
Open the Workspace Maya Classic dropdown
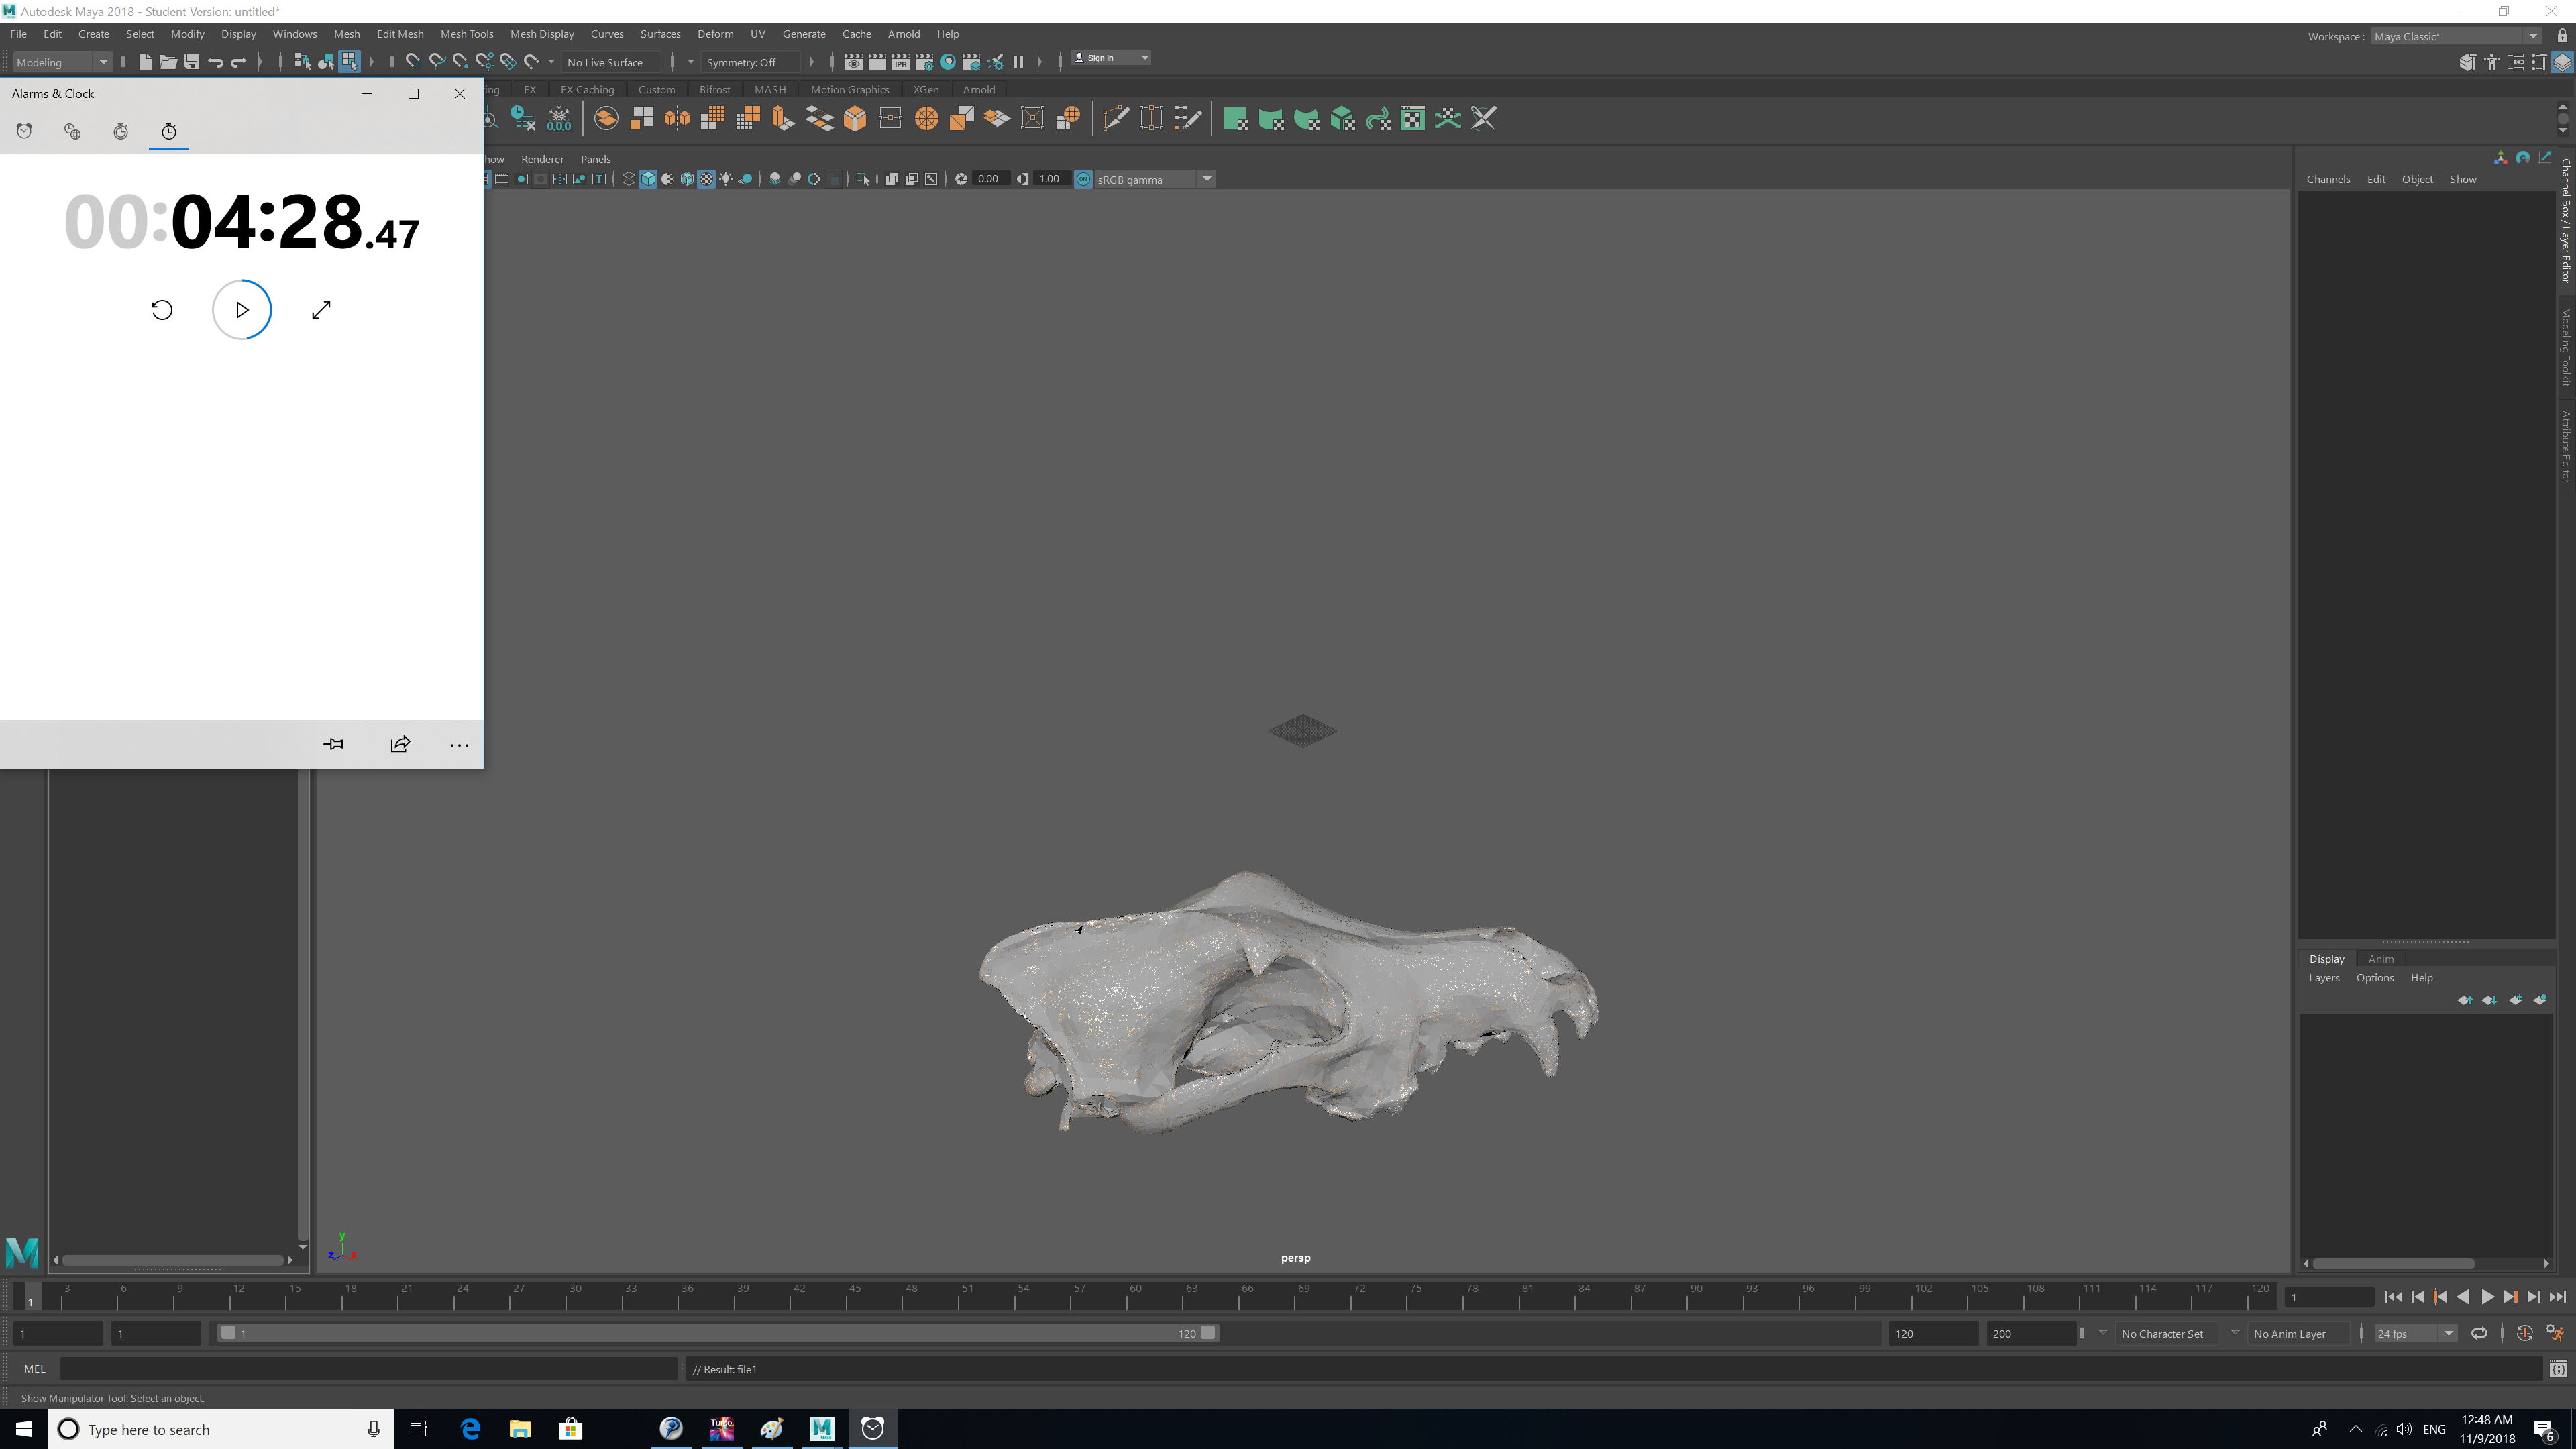(2456, 36)
